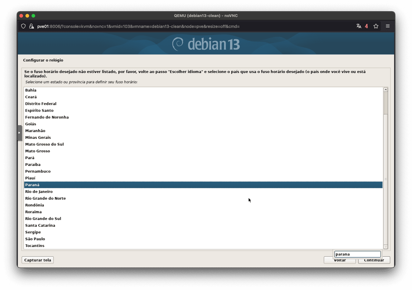Select Ceará from the list
The image size is (412, 290).
point(203,97)
